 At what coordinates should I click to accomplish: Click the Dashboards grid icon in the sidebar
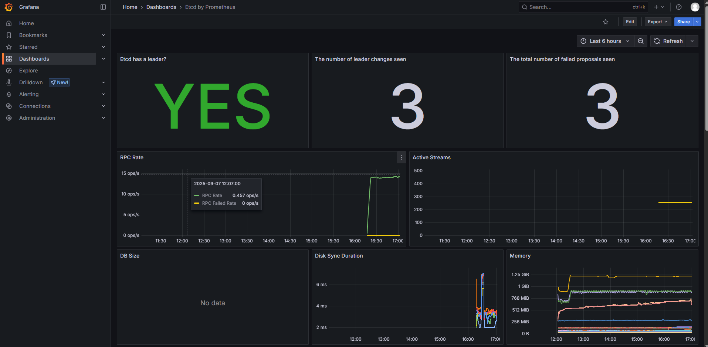pos(9,59)
